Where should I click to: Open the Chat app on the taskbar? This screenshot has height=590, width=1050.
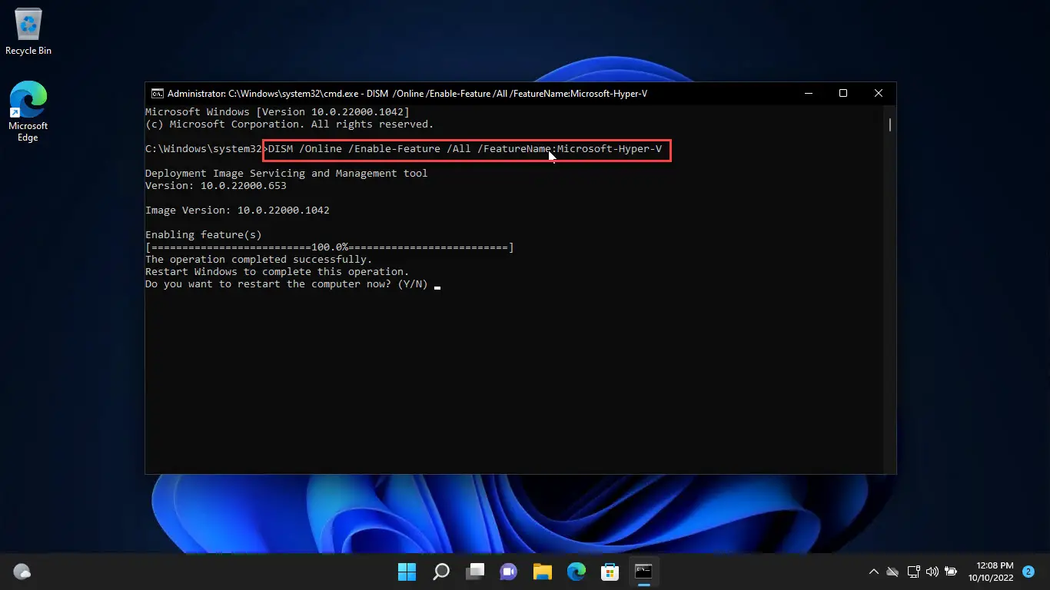click(509, 572)
